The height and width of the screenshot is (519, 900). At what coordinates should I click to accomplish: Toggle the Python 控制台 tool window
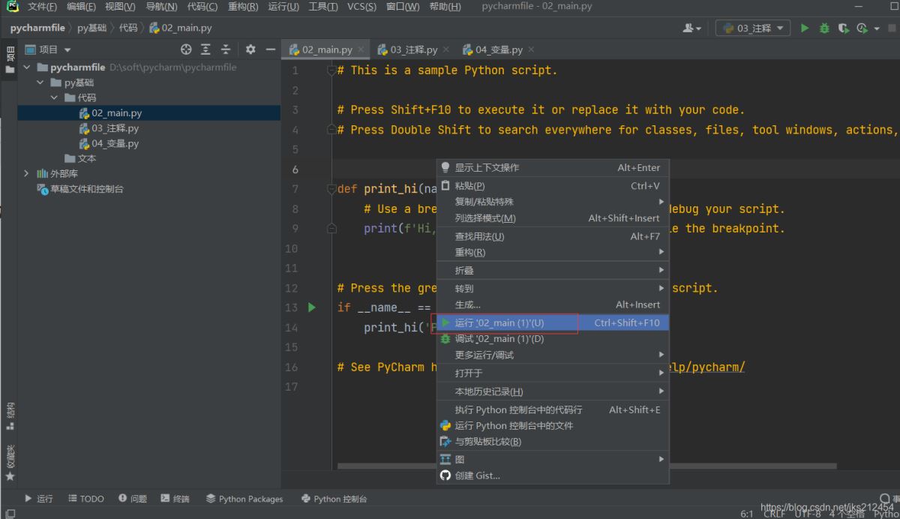point(334,499)
